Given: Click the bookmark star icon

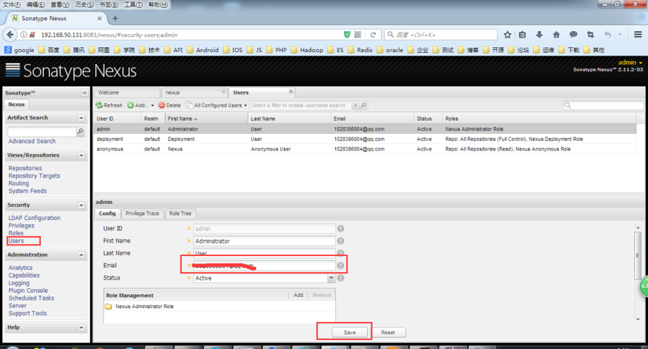Looking at the screenshot, I should (x=507, y=35).
